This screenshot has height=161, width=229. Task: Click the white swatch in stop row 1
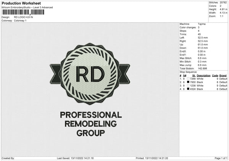point(188,79)
